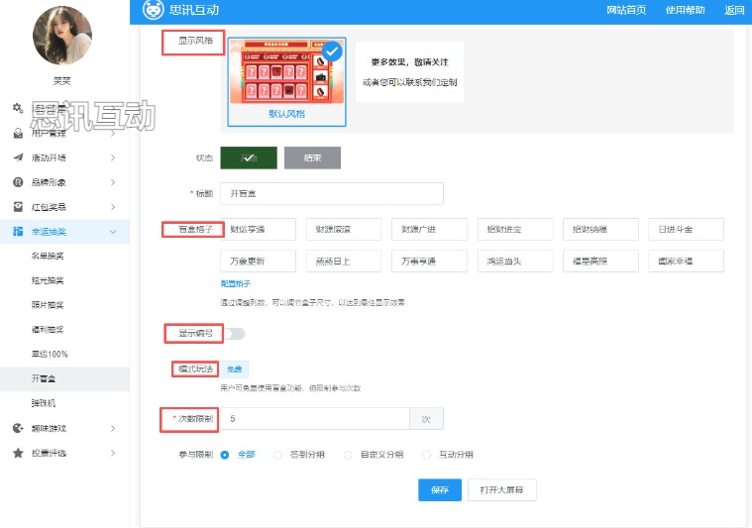Image resolution: width=752 pixels, height=528 pixels.
Task: Click the user avatar photo
Action: pos(62,36)
